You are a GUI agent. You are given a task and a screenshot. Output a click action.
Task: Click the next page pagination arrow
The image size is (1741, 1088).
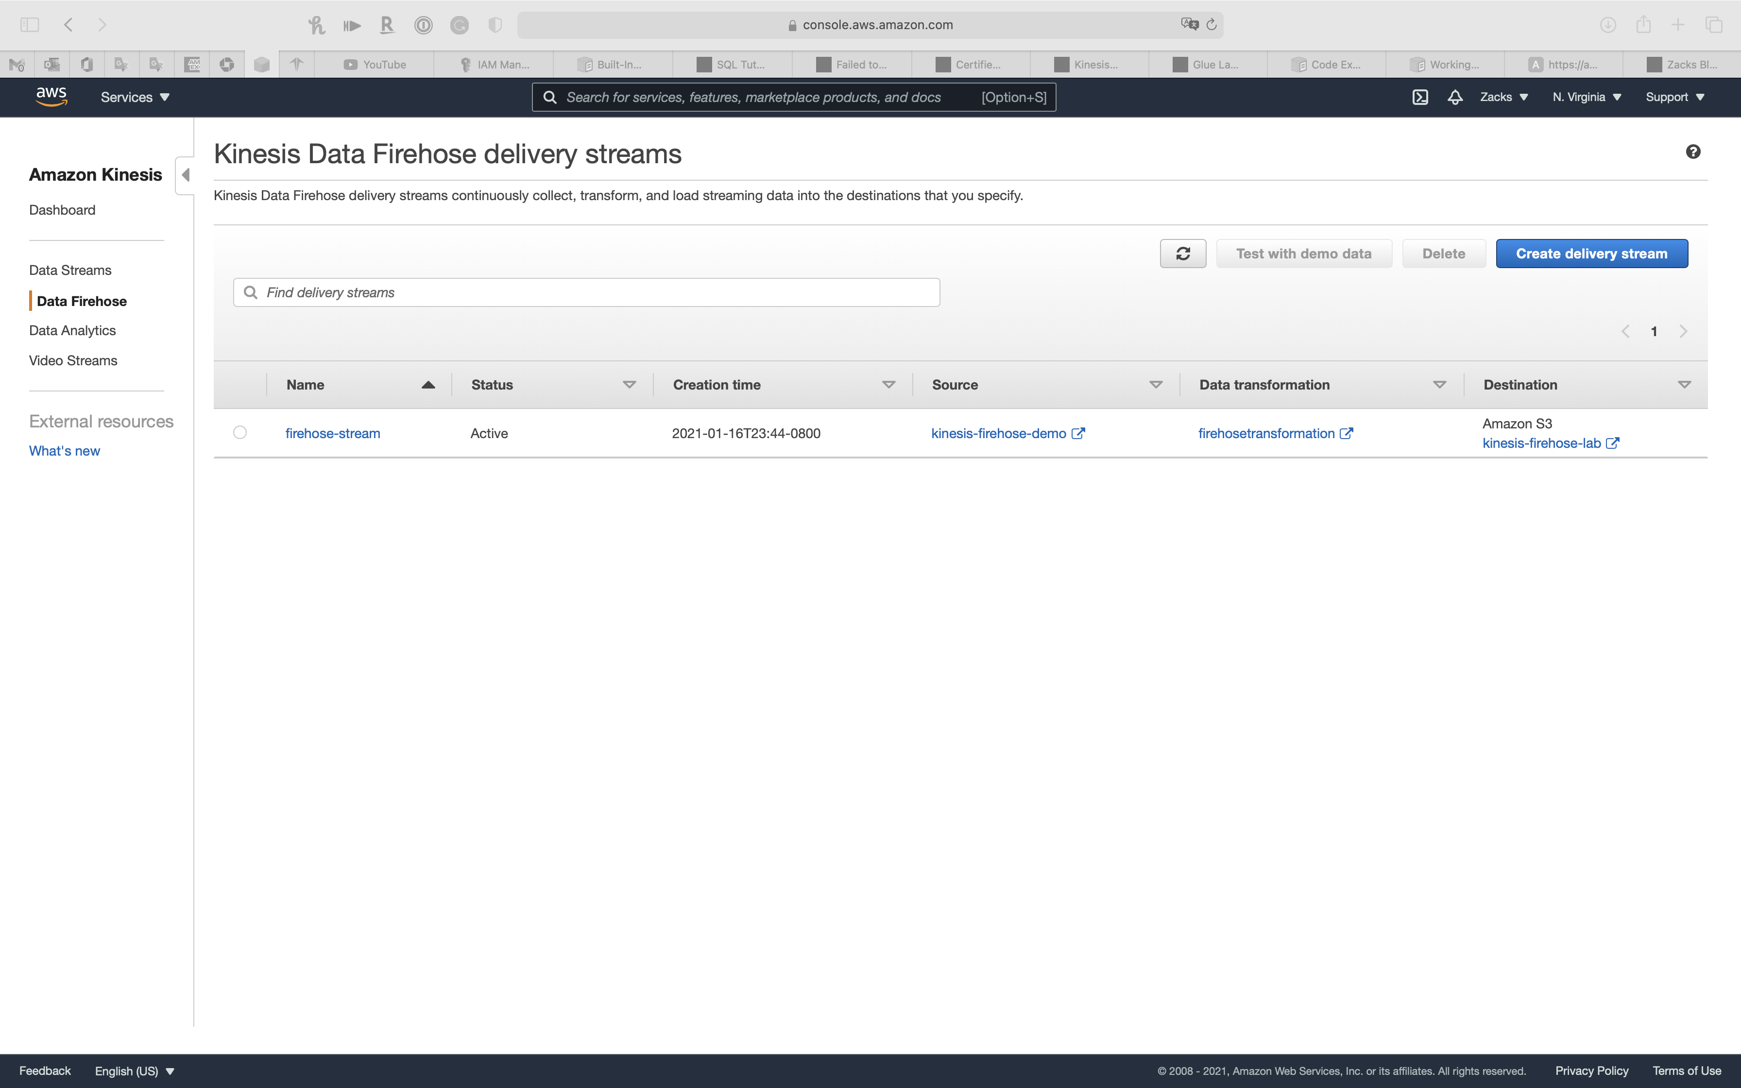1683,331
